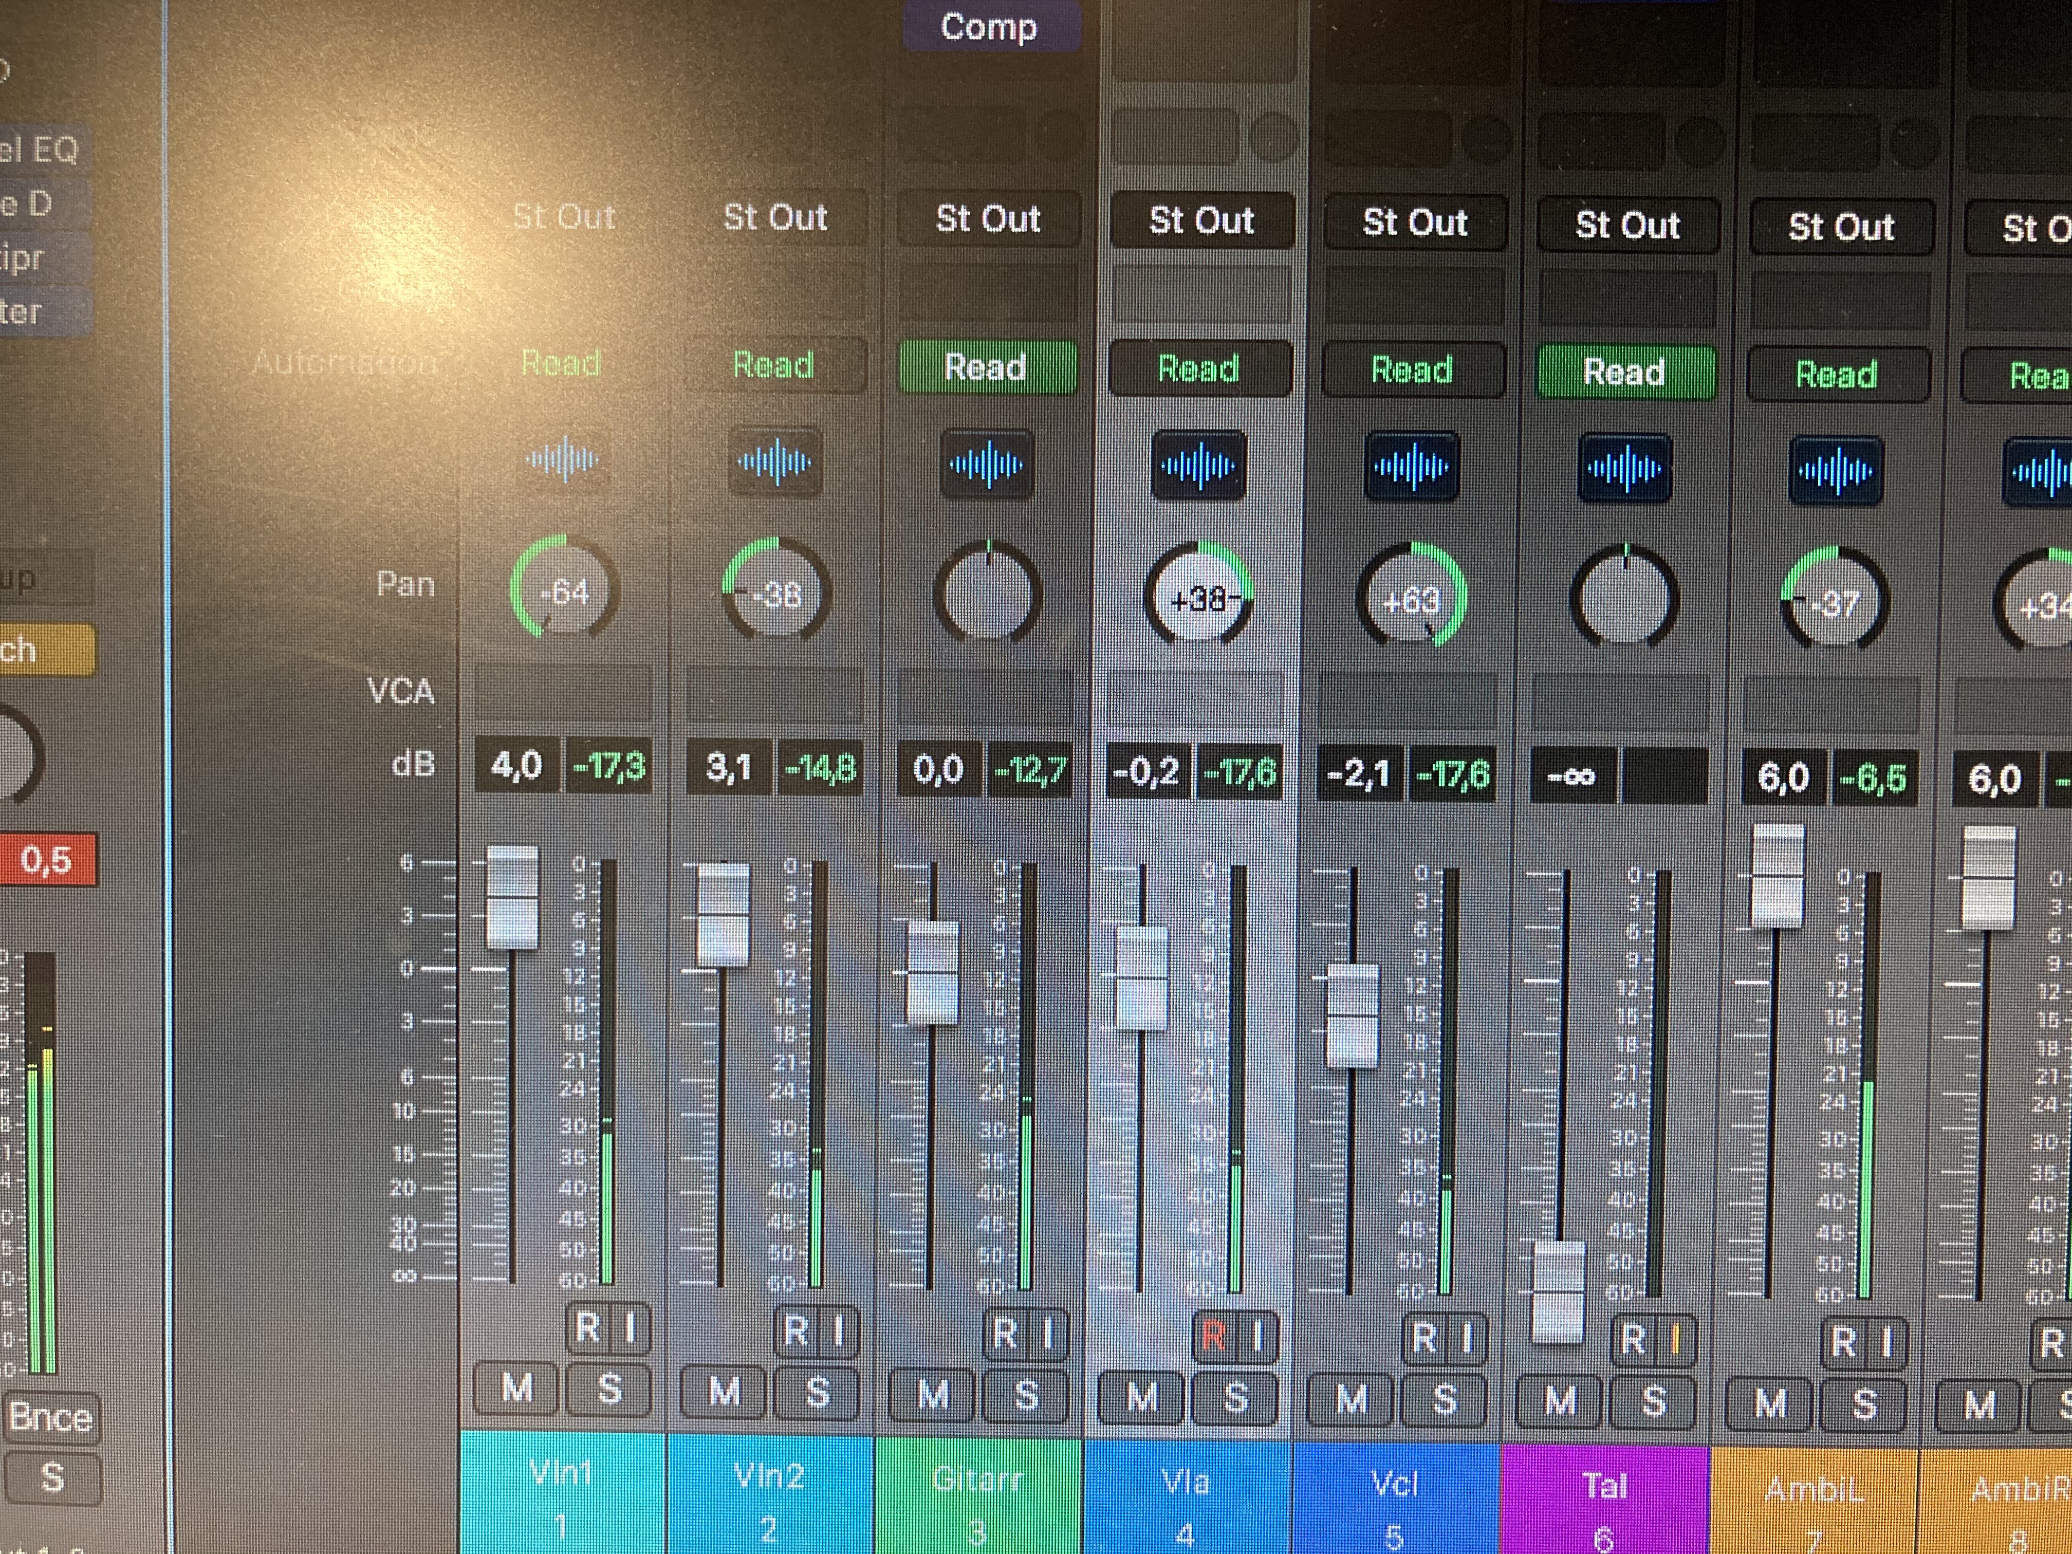Click the audio waveform icon on Vla strip
The image size is (2072, 1554).
(1198, 466)
